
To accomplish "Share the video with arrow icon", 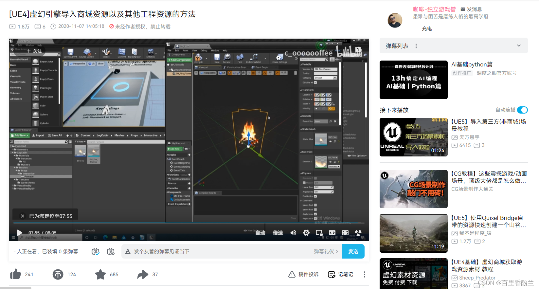I will point(143,274).
